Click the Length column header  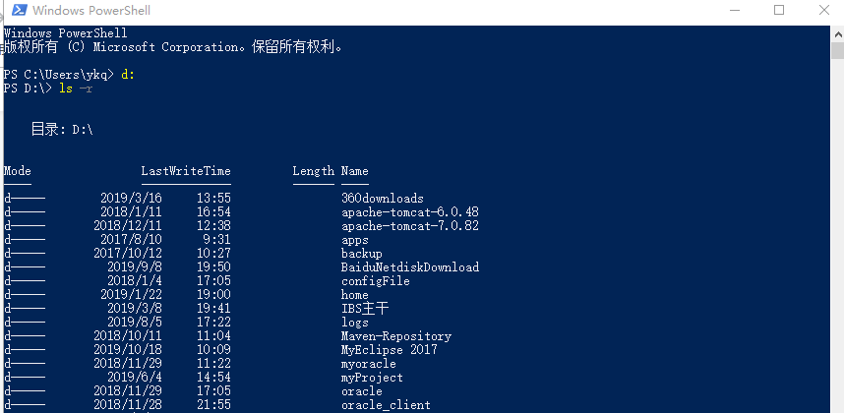pos(313,171)
